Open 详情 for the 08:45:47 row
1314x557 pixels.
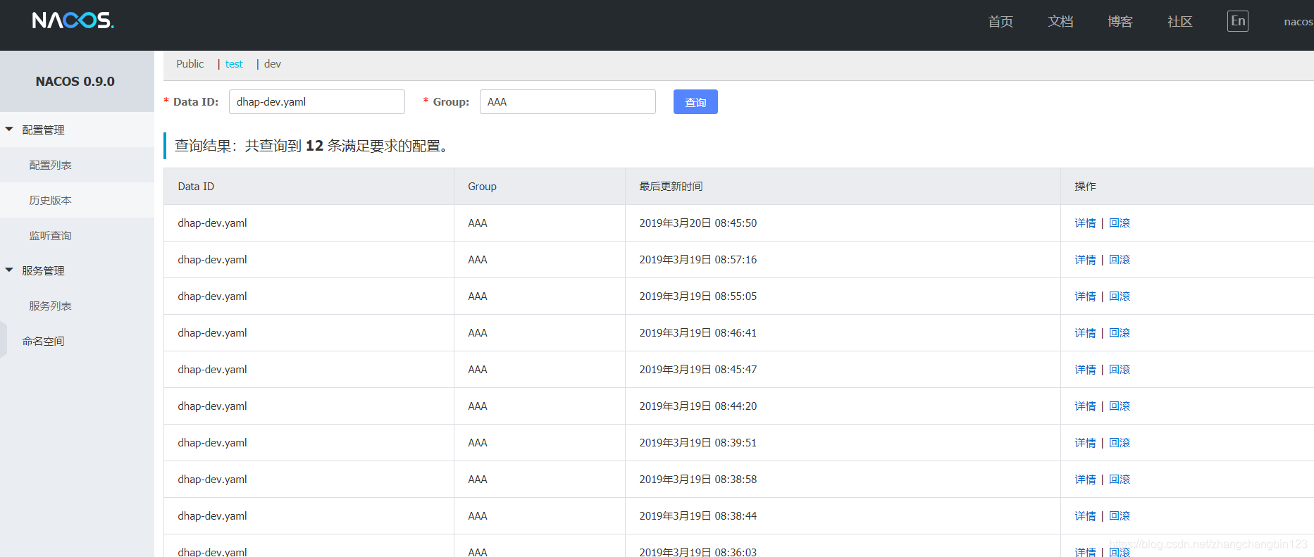click(x=1085, y=370)
